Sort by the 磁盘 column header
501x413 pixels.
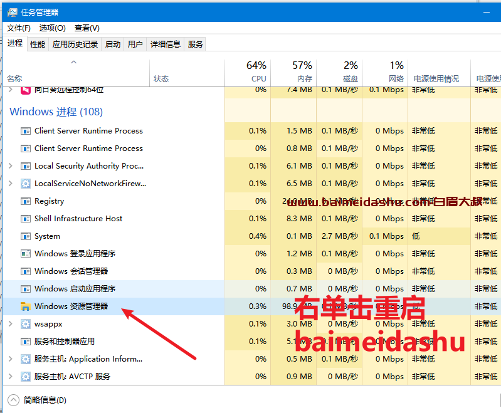(339, 73)
